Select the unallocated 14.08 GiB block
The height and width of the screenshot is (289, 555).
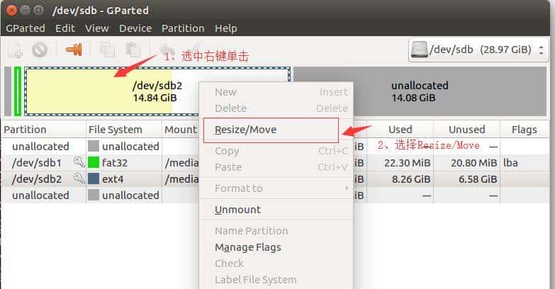420,91
